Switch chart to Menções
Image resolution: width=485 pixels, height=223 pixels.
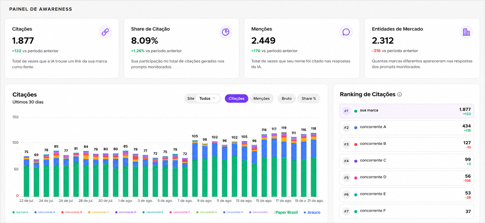(262, 99)
